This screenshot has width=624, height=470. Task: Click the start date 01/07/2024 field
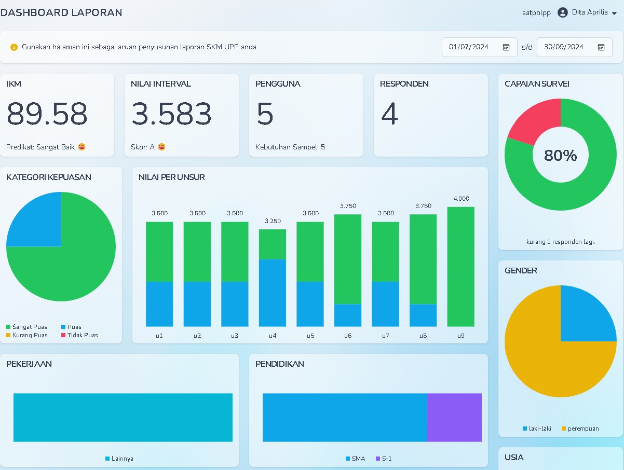(469, 47)
